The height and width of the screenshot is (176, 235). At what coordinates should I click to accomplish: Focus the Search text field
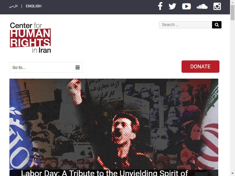pyautogui.click(x=186, y=25)
